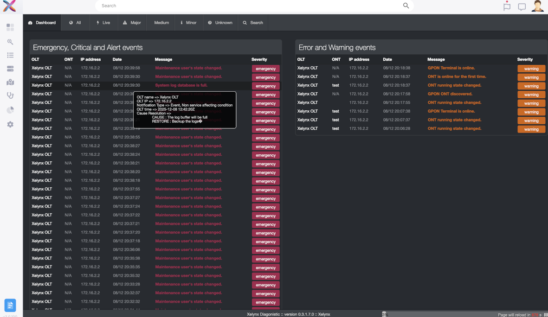This screenshot has height=317, width=548.
Task: Select the server rack sidebar icon
Action: 10,69
